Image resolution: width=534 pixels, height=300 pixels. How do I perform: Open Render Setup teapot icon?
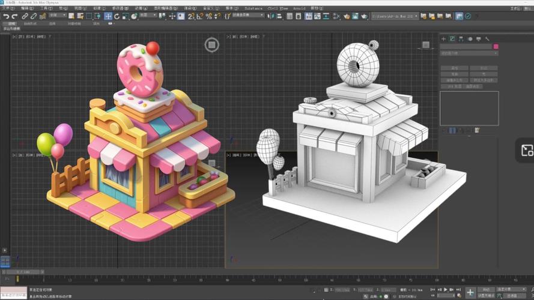[x=347, y=16]
